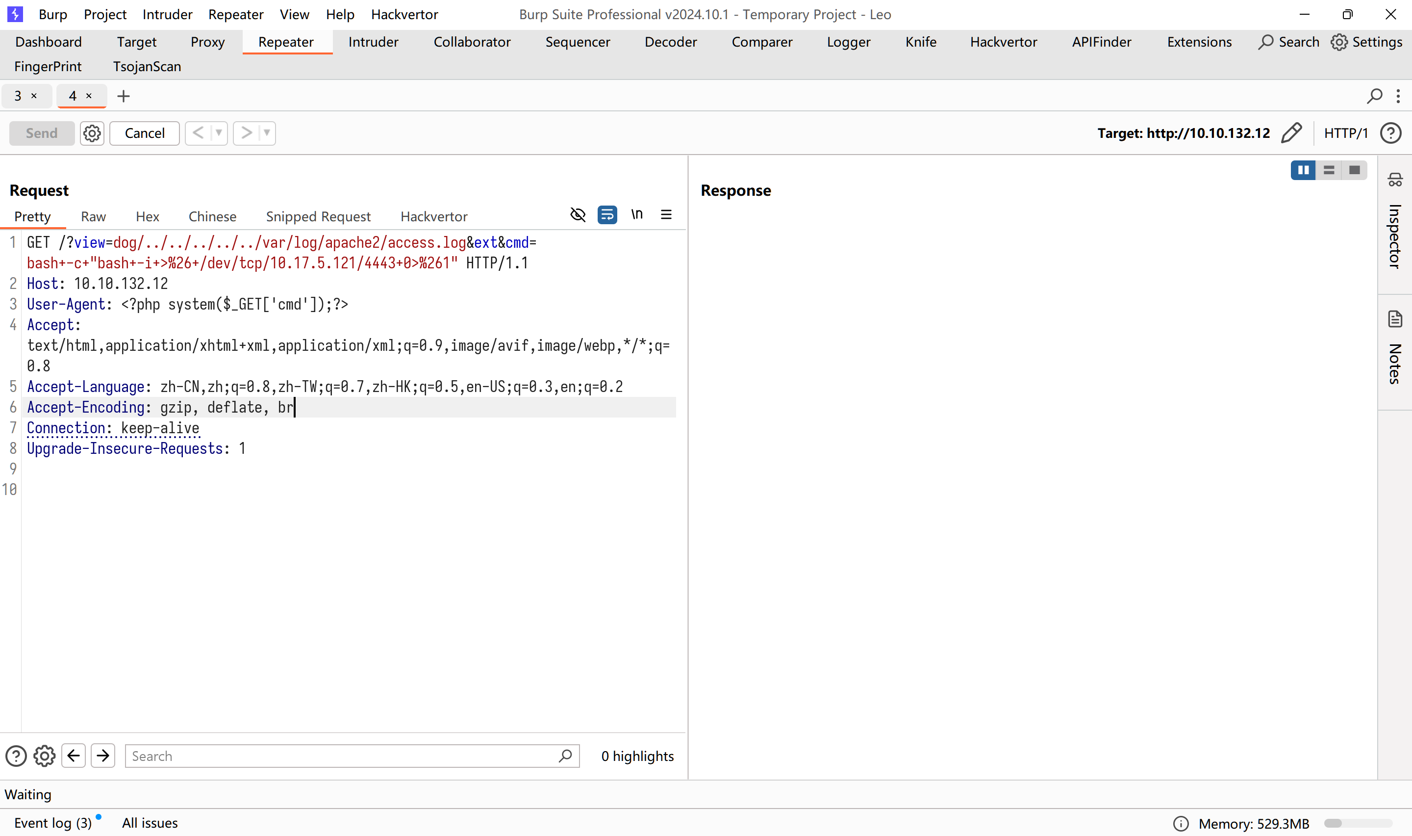
Task: Close Repeater tab 3
Action: pyautogui.click(x=34, y=96)
